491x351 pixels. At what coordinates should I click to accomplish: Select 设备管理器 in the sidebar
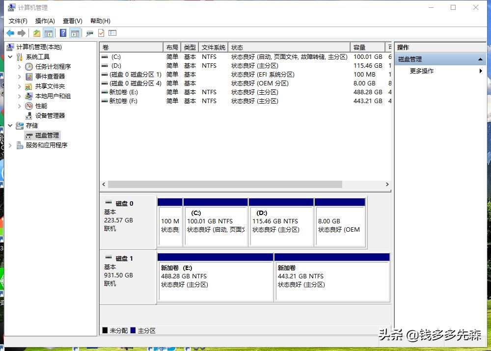(x=51, y=115)
